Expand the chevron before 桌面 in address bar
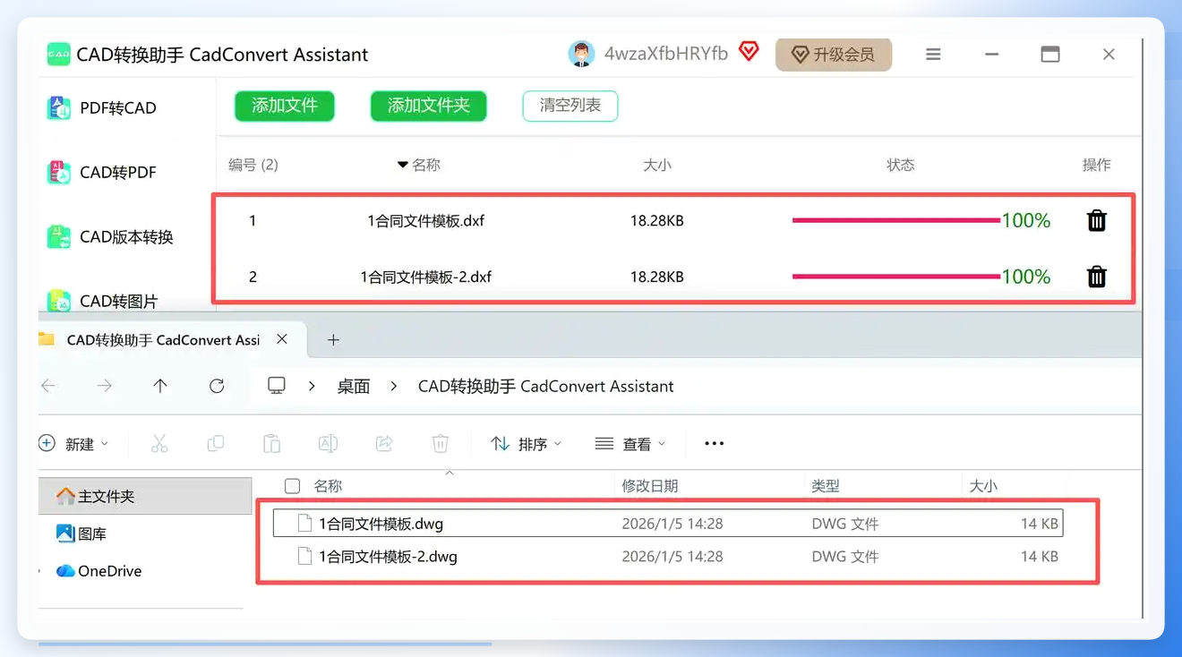 pos(312,386)
